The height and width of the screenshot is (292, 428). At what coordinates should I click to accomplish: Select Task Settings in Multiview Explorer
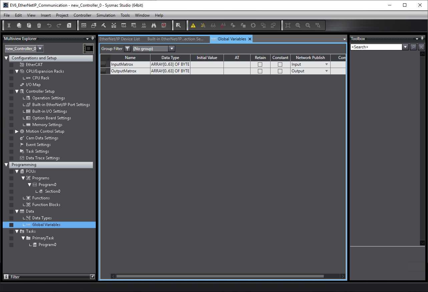tap(37, 151)
